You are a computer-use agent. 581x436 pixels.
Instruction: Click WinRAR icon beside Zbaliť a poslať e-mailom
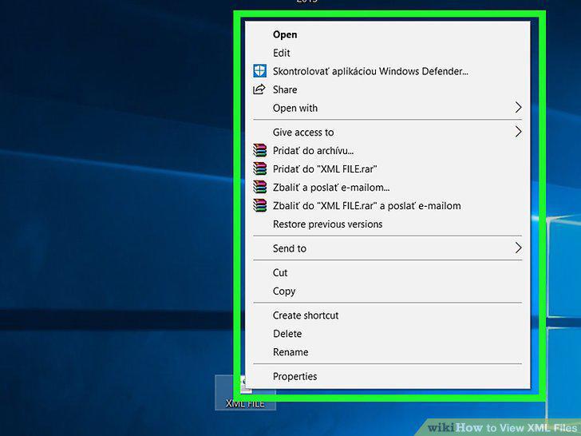(x=259, y=187)
